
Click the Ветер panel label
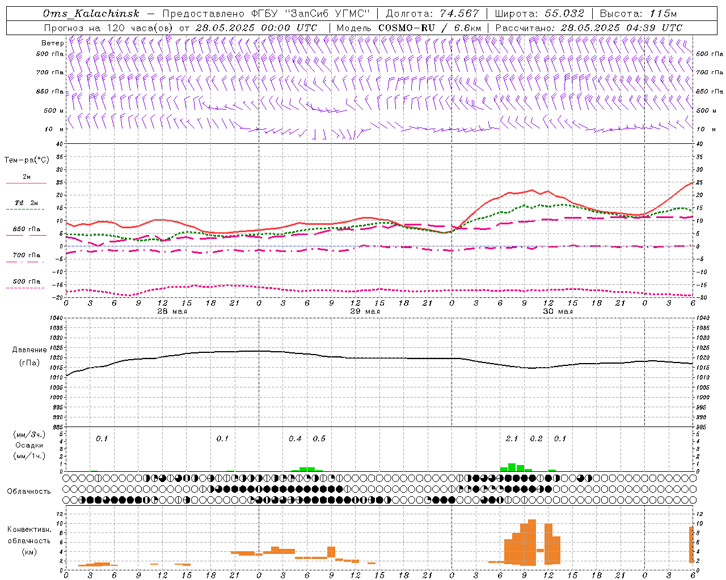pos(53,43)
